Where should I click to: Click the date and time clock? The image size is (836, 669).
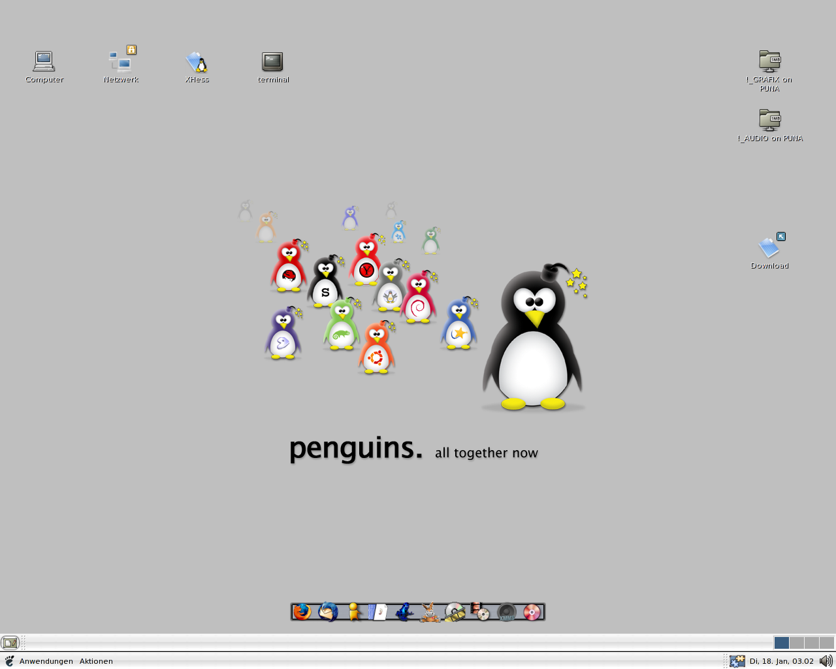click(x=782, y=661)
